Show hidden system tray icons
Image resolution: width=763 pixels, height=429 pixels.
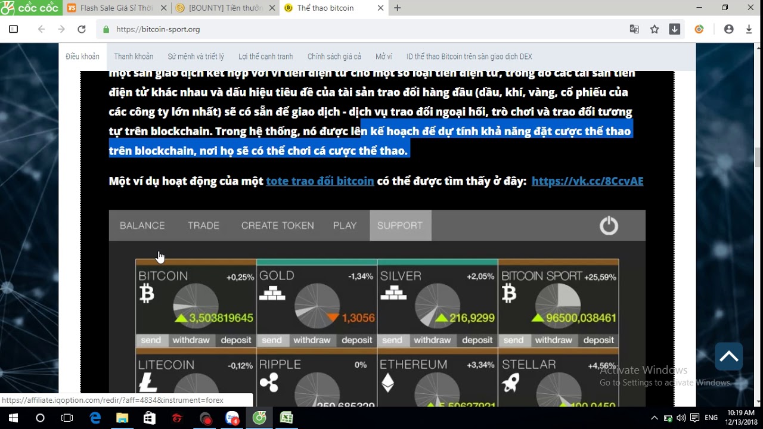[x=655, y=418]
